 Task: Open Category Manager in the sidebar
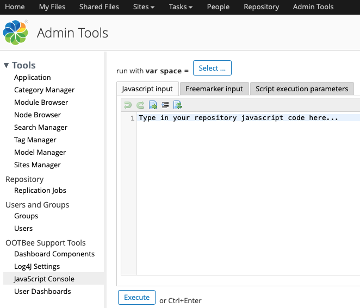44,90
